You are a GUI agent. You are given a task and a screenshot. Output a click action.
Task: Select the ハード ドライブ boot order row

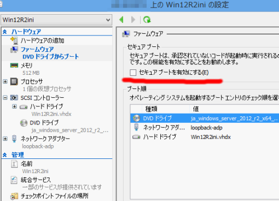205,137
